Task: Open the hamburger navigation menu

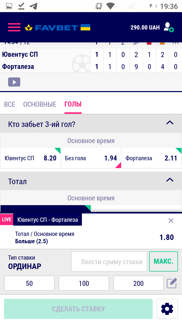Action: pyautogui.click(x=14, y=27)
